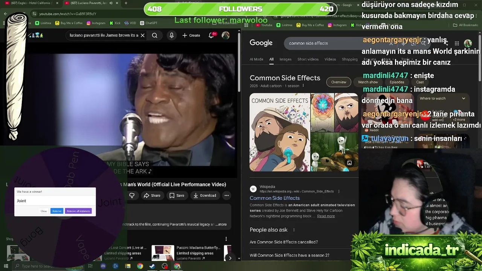Image resolution: width=482 pixels, height=271 pixels.
Task: Select the Videos search tab
Action: 330,59
